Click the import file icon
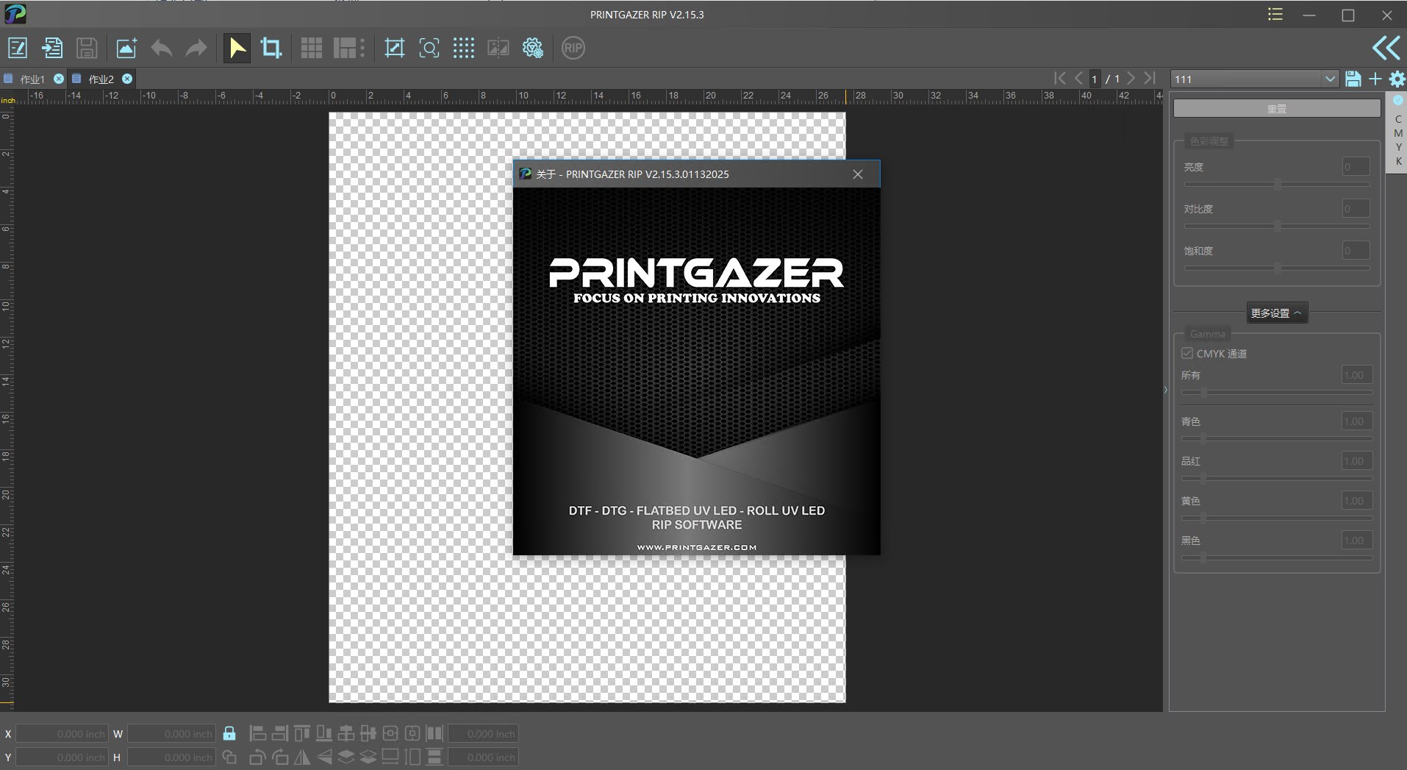Screen dimensions: 1407x770 point(52,49)
